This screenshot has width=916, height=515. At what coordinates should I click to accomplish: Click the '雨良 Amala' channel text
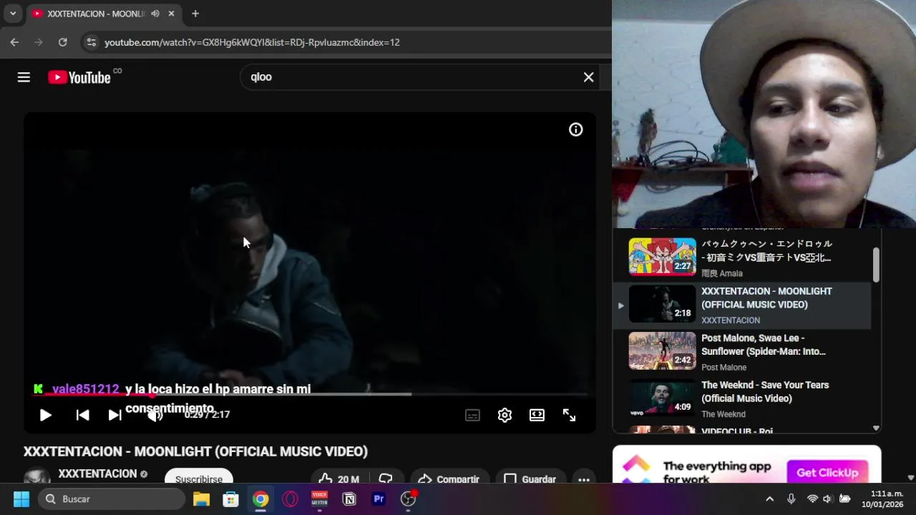point(721,273)
